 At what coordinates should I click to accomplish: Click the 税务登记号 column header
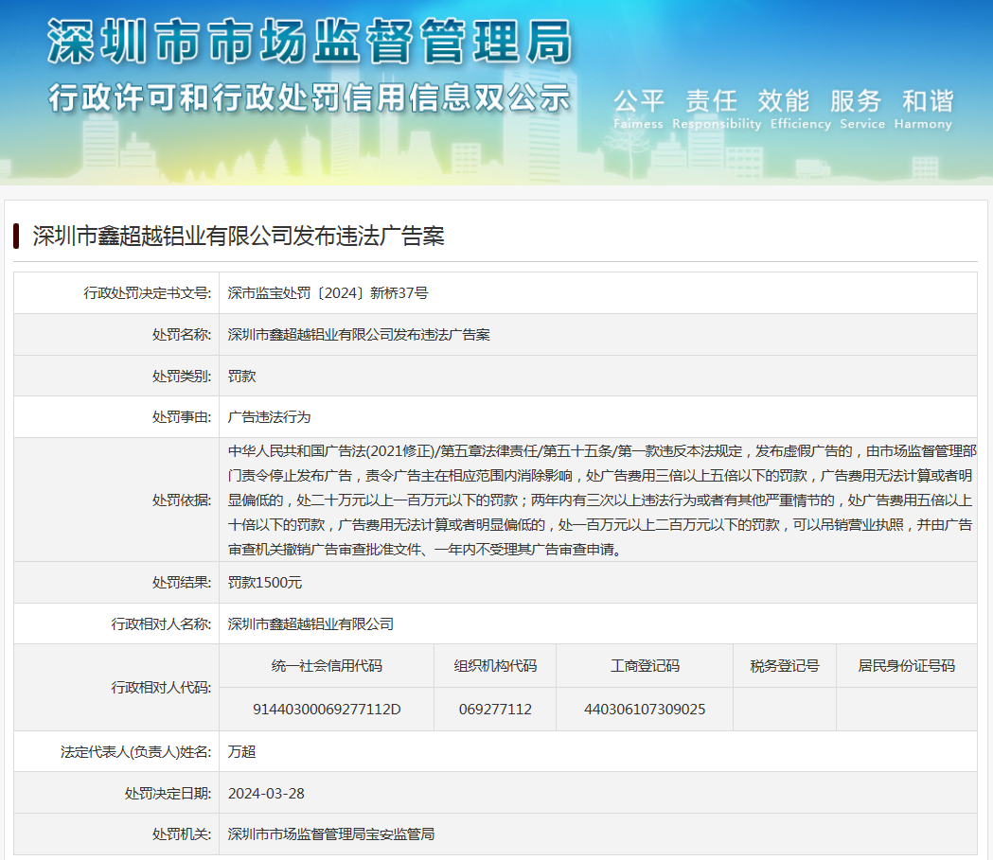coord(785,666)
